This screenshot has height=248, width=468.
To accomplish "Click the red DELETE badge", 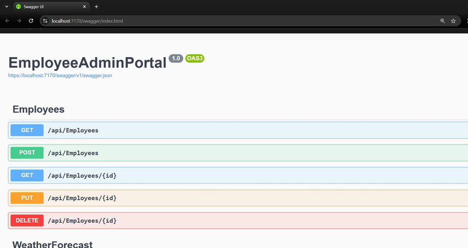I will coord(27,221).
